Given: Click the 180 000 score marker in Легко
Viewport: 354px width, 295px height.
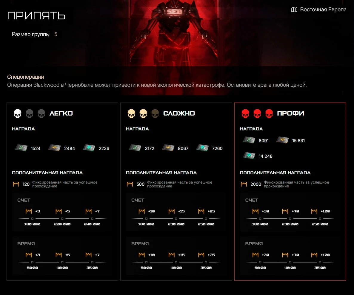Looking at the screenshot, I should (32, 224).
